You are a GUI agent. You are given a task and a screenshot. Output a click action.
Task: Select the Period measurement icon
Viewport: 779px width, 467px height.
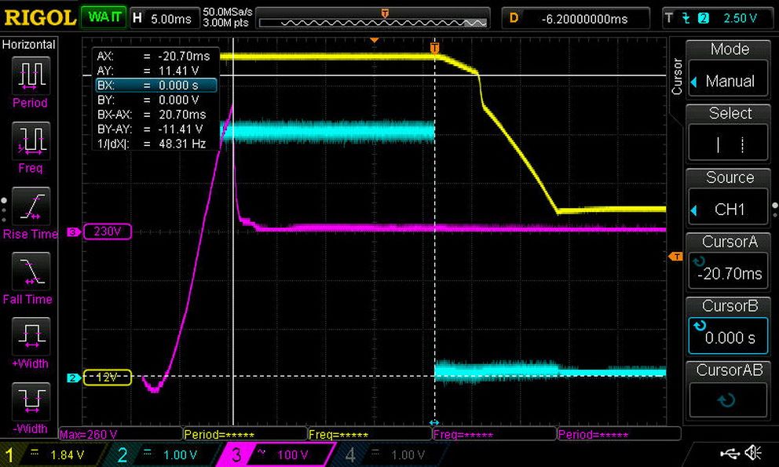click(x=31, y=75)
